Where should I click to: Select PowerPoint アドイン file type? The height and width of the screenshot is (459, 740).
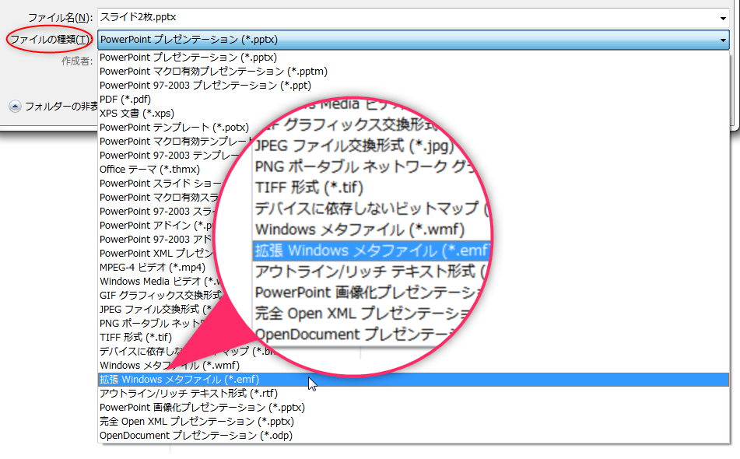coord(157,226)
